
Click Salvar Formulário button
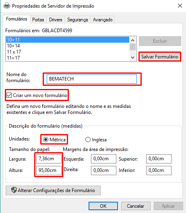click(160, 57)
